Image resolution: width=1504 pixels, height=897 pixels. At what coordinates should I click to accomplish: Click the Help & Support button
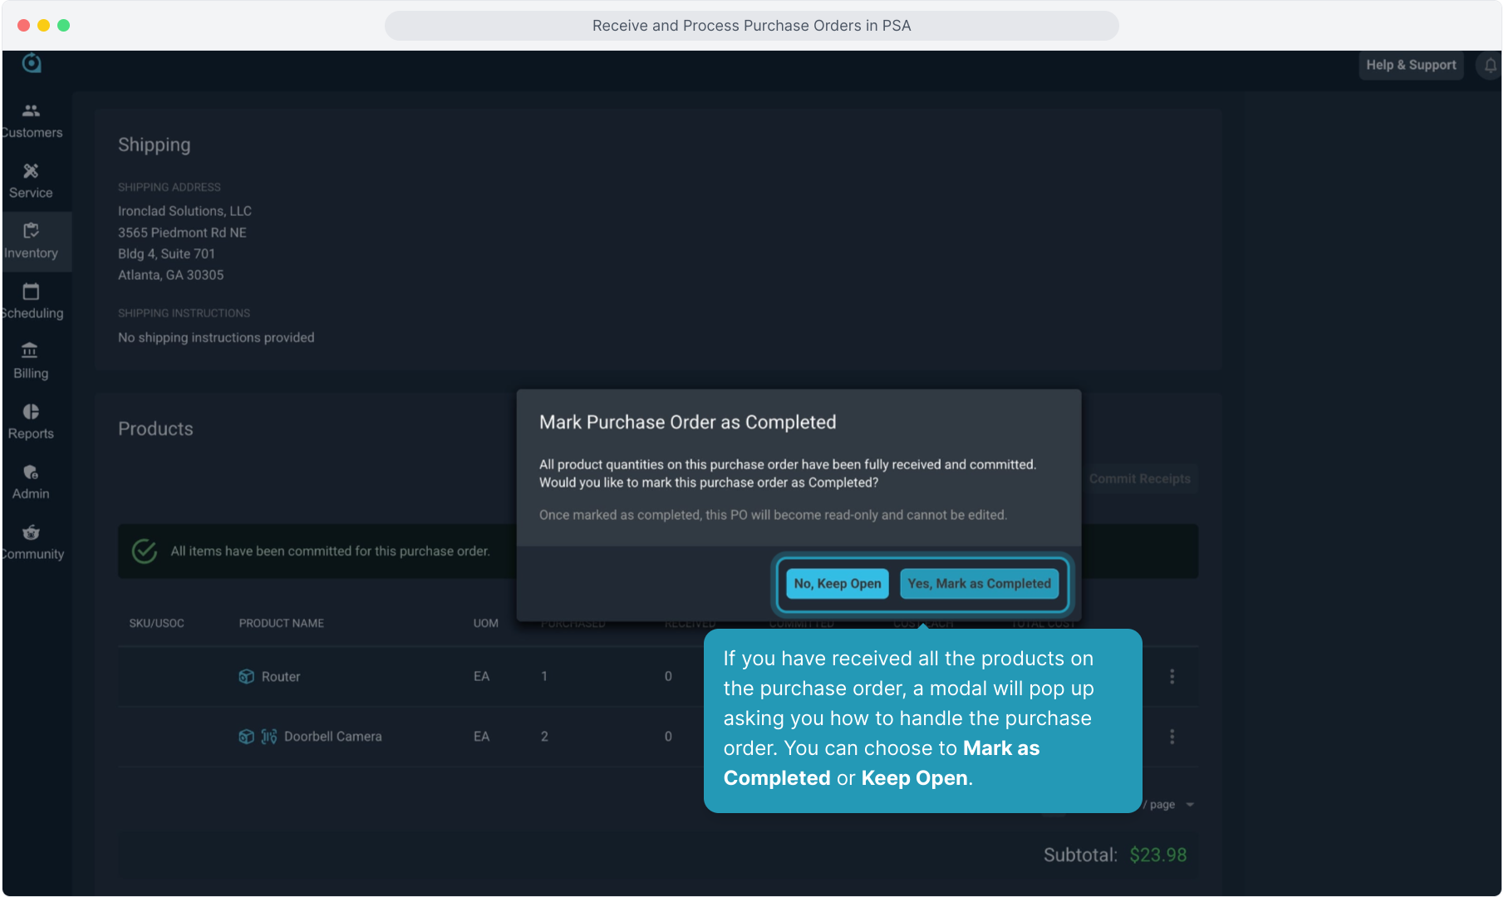1410,66
